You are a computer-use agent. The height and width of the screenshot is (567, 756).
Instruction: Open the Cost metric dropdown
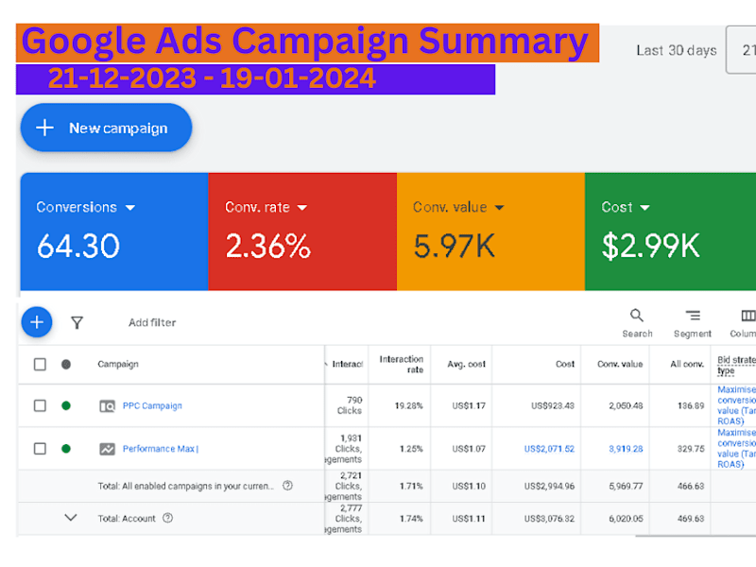point(626,207)
